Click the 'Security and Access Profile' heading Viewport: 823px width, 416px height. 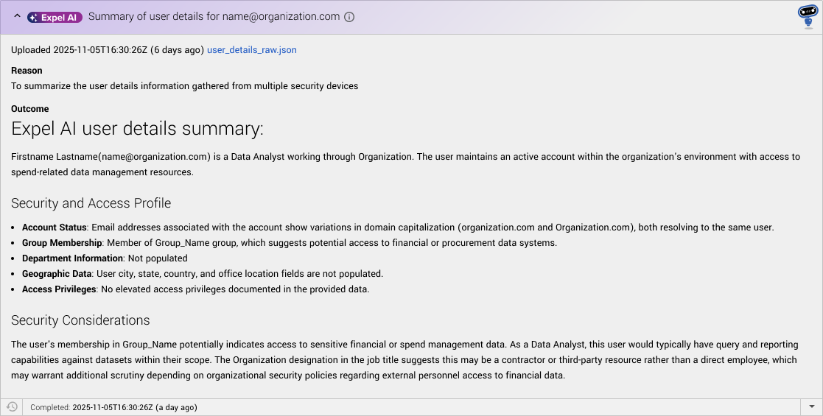pyautogui.click(x=91, y=203)
